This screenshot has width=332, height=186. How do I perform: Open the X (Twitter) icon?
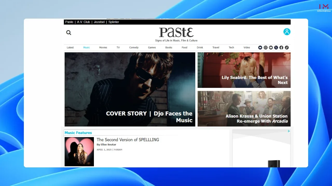click(276, 48)
